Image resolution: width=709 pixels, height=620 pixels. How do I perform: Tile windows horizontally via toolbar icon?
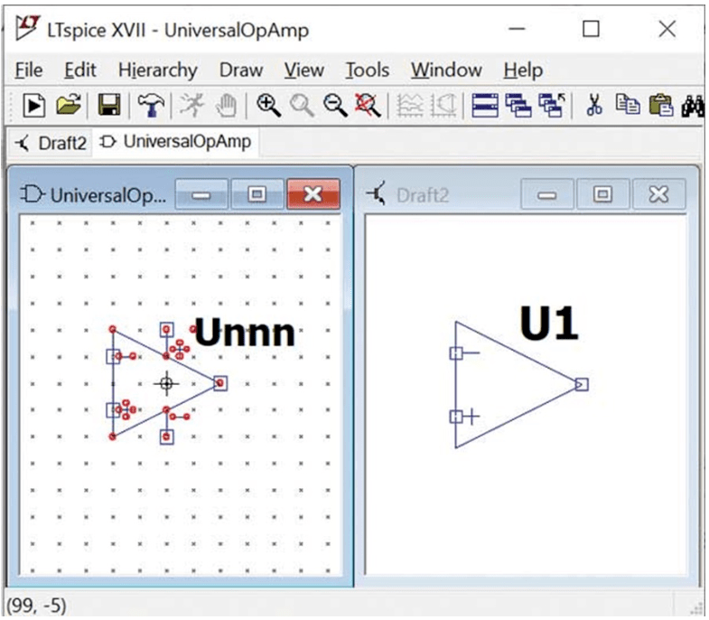pos(485,106)
